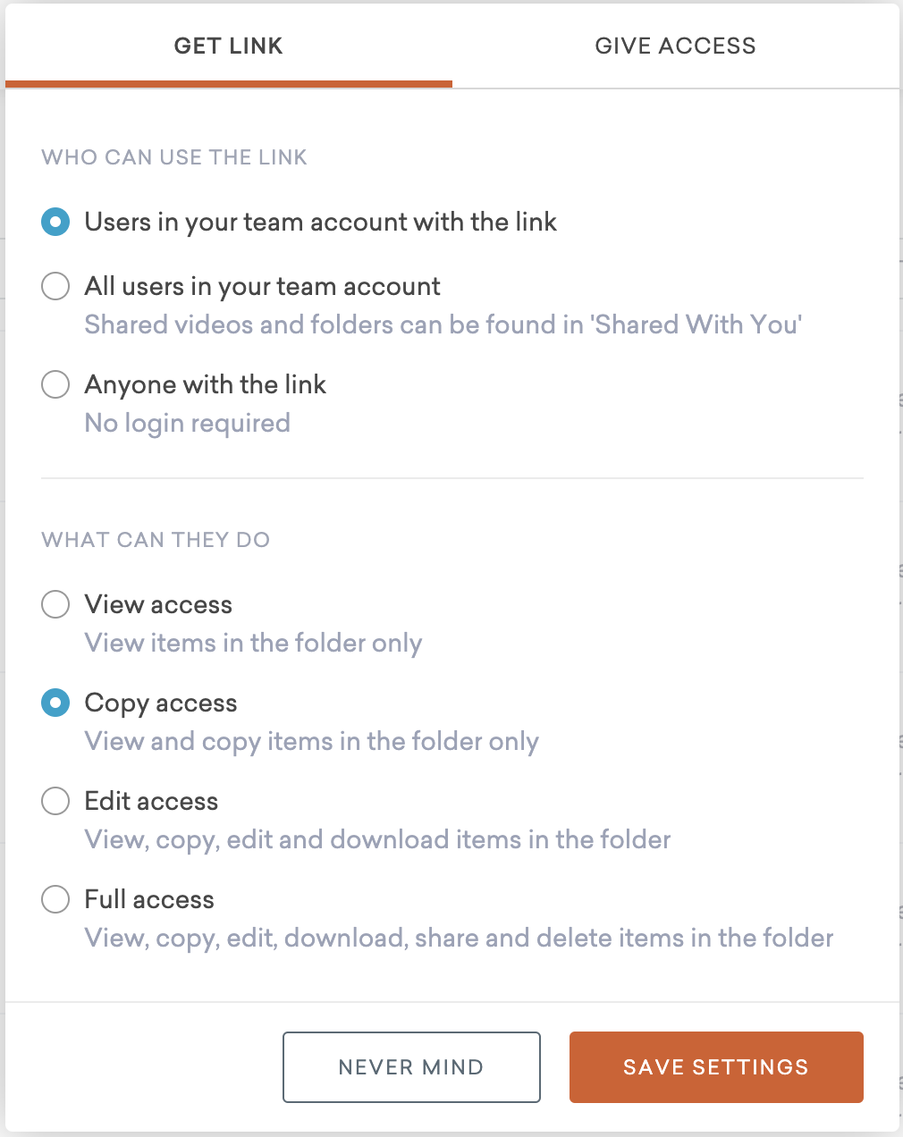Click the Full access description text
The width and height of the screenshot is (903, 1137).
coord(458,938)
